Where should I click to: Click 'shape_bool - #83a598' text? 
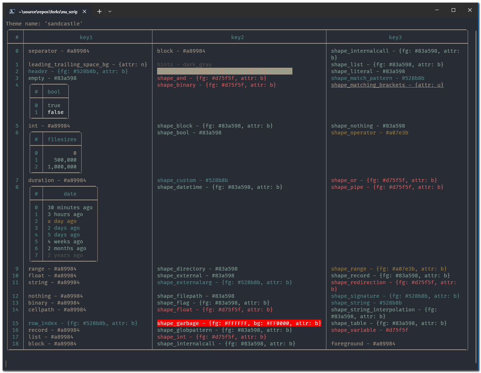pos(189,133)
